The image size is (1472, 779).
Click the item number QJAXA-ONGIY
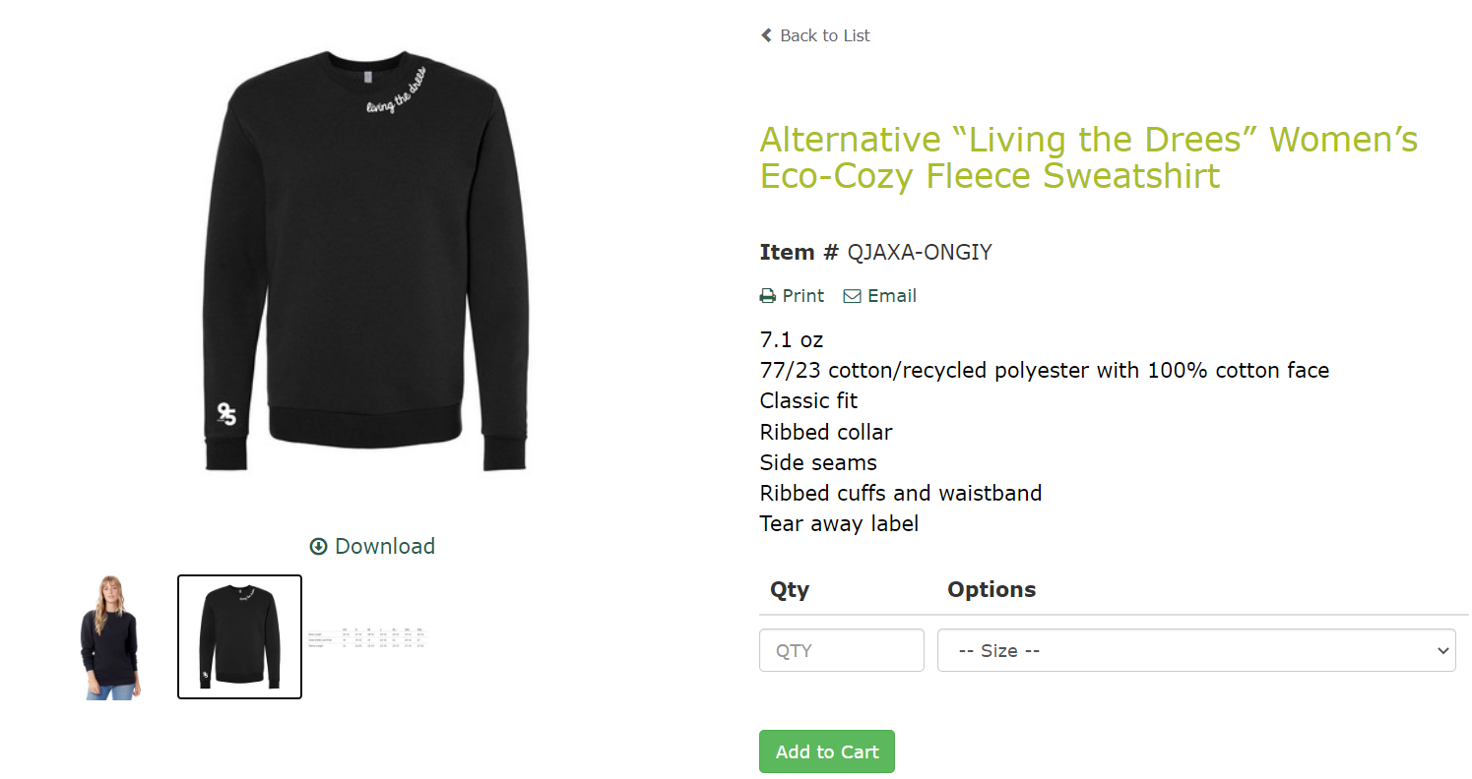click(x=920, y=253)
